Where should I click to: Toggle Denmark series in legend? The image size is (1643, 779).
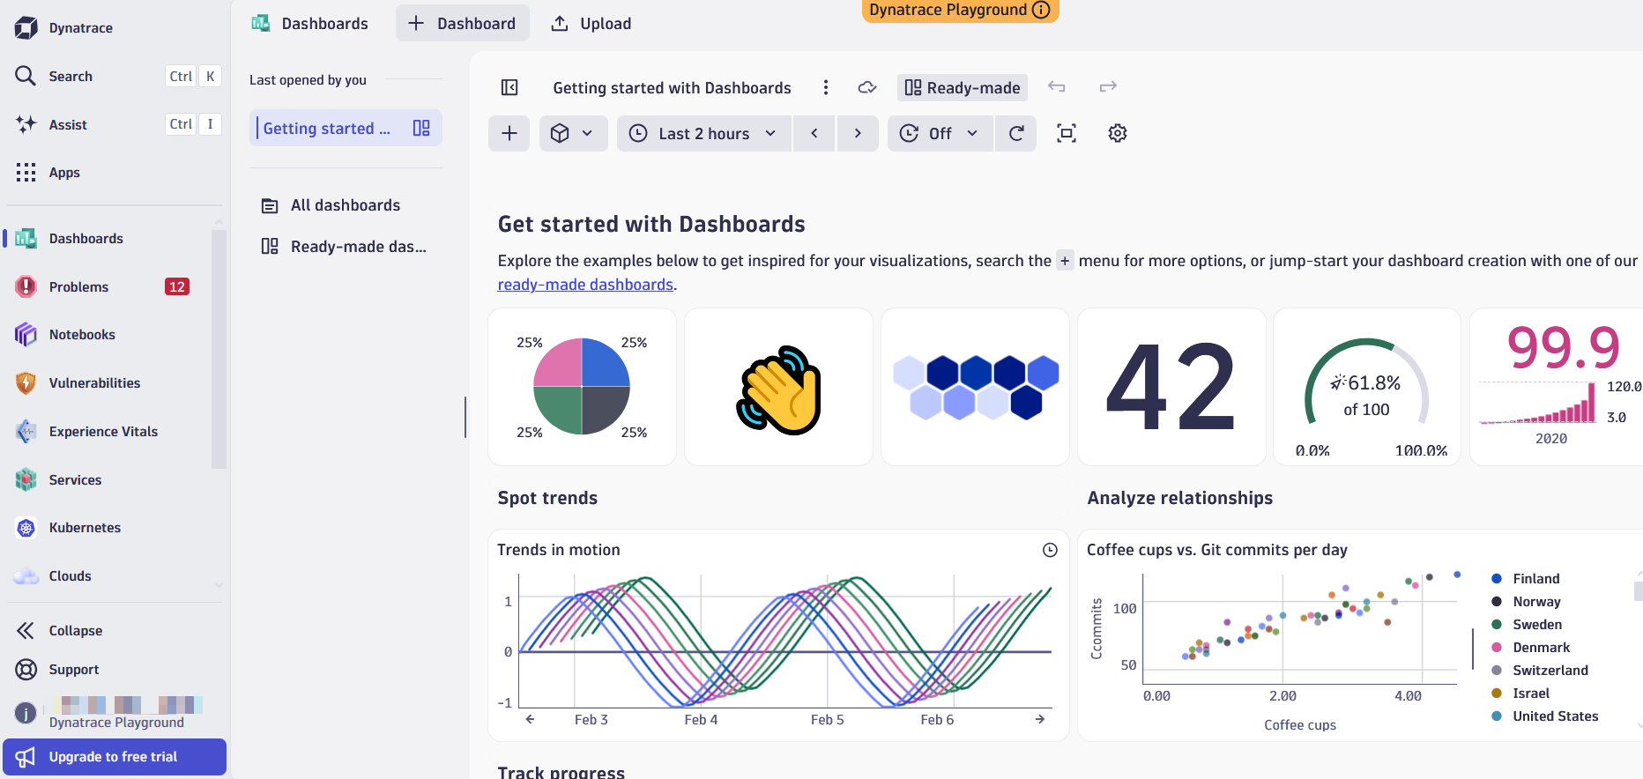tap(1530, 648)
